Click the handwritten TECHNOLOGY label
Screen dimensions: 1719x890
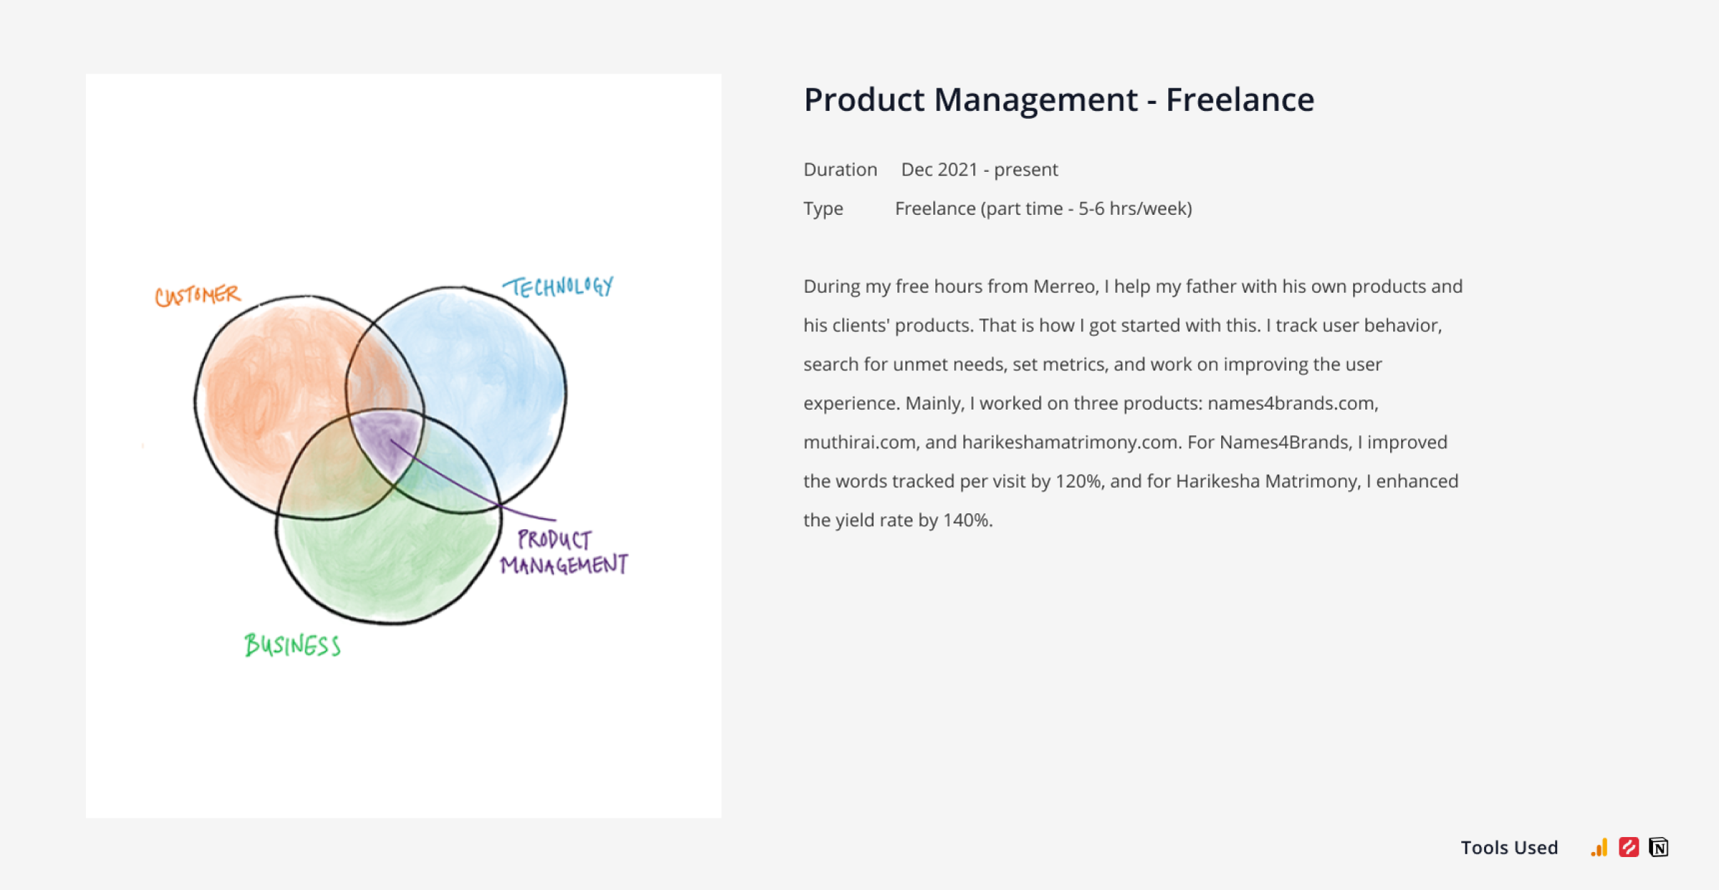(559, 287)
